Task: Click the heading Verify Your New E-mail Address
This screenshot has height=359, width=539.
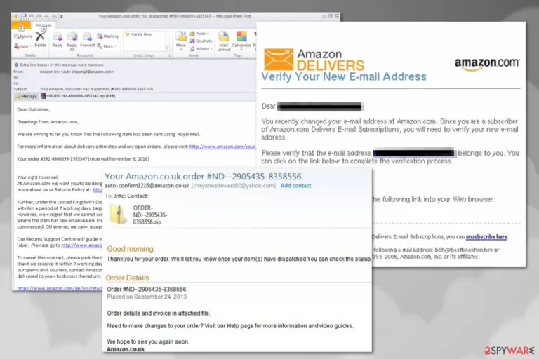Action: 344,76
